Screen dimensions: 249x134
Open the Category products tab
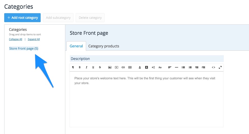click(104, 46)
